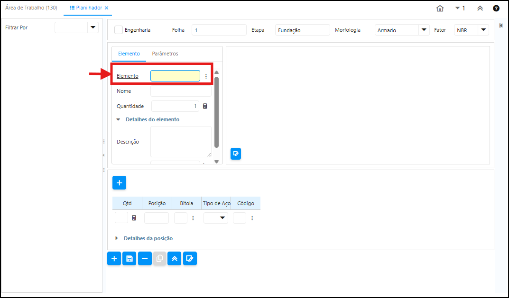Collapse Detalhes do elemento section
The width and height of the screenshot is (509, 298).
(x=118, y=120)
